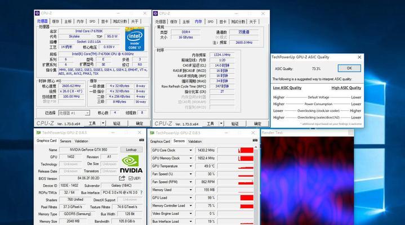
Task: Select the 内存 tab in the memory CPU-Z window
Action: [x=198, y=22]
